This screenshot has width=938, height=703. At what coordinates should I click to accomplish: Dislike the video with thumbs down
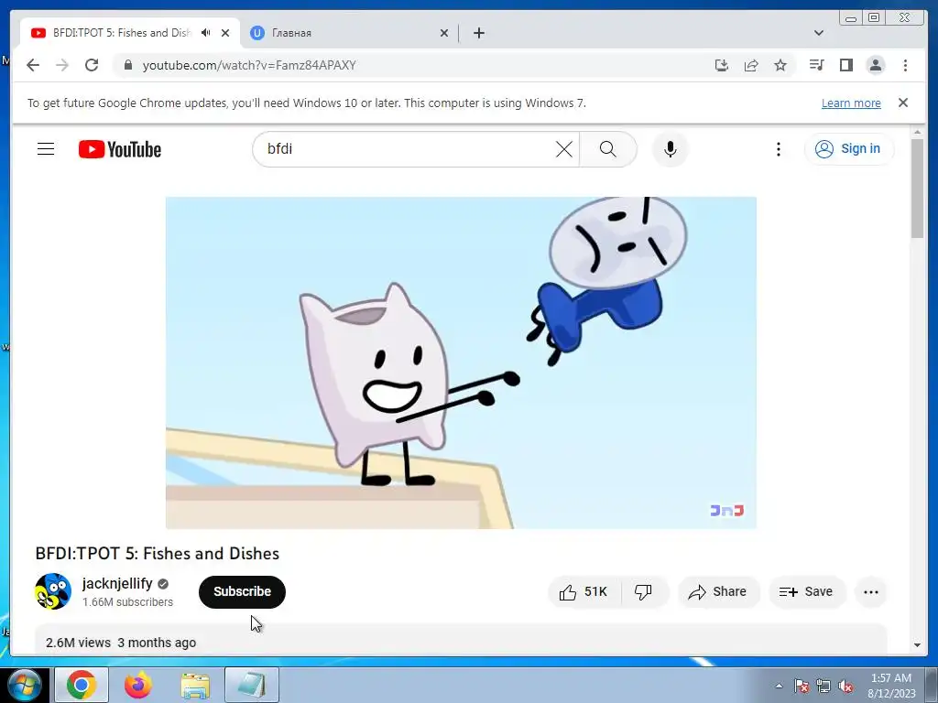click(x=644, y=592)
